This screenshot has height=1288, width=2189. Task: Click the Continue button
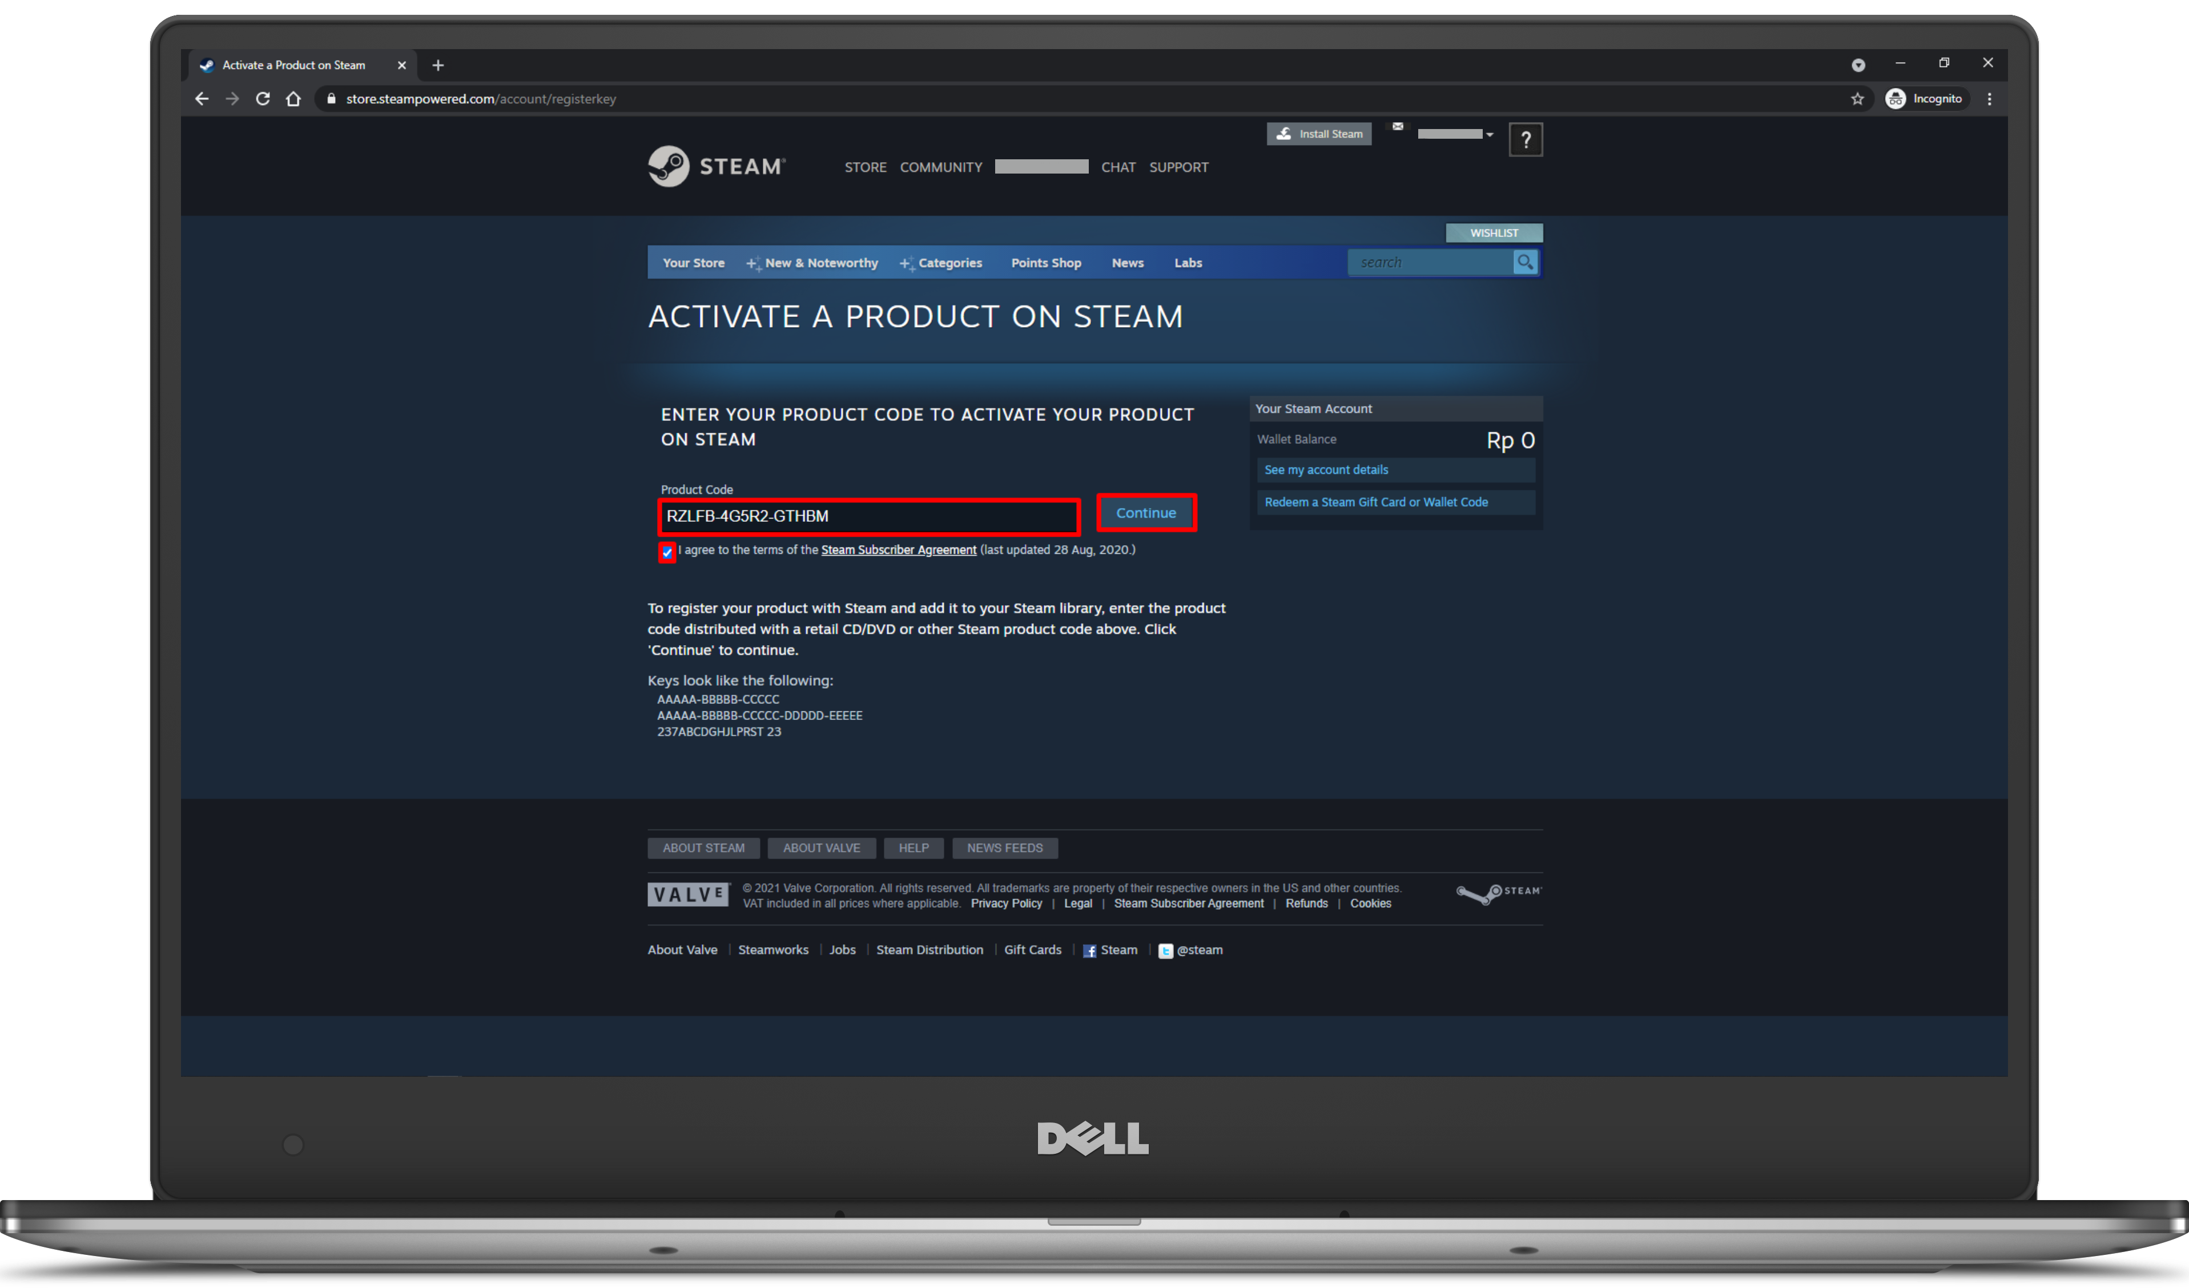[x=1146, y=513]
